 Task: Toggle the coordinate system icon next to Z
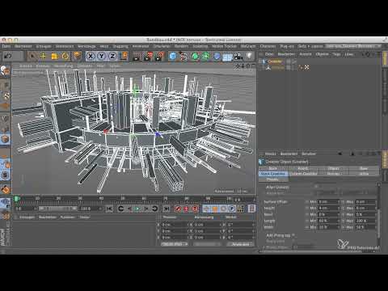pyautogui.click(x=124, y=56)
